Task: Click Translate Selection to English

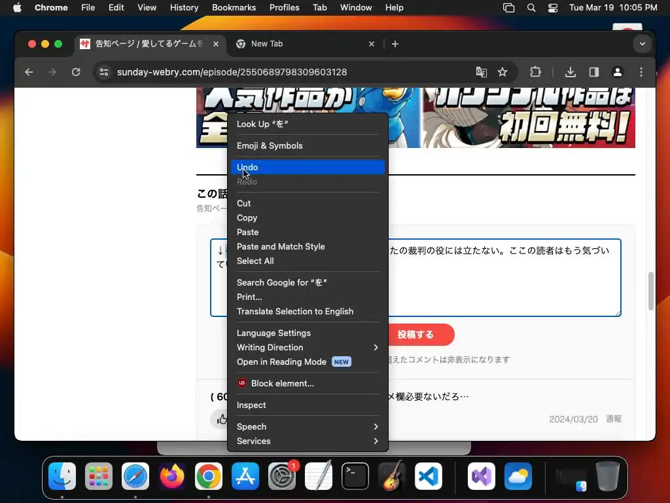Action: [308, 311]
